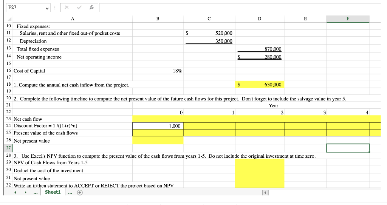The width and height of the screenshot is (387, 205).
Task: Select all cells with corner triangle
Action: coord(9,19)
